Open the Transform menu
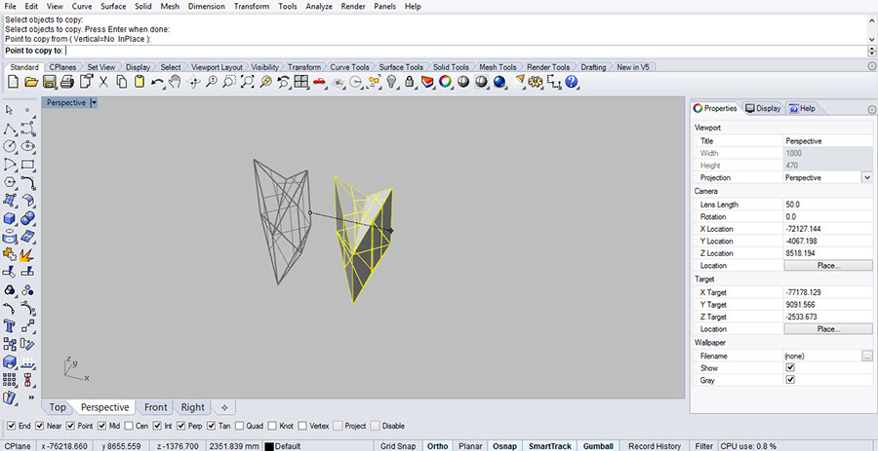The width and height of the screenshot is (878, 451). click(x=252, y=7)
